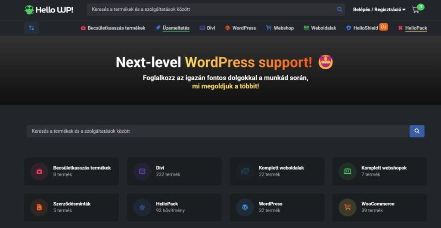Click the '7 termék' count text
The image size is (441, 228).
pyautogui.click(x=371, y=174)
